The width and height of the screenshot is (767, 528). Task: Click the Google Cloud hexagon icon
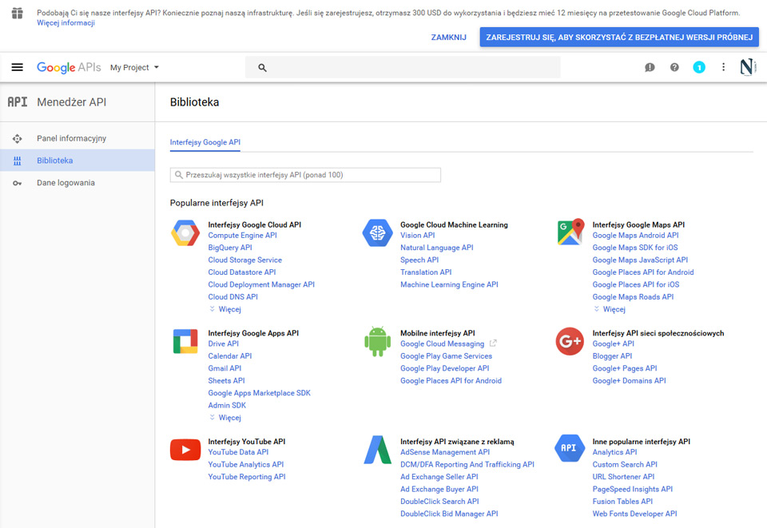(185, 232)
